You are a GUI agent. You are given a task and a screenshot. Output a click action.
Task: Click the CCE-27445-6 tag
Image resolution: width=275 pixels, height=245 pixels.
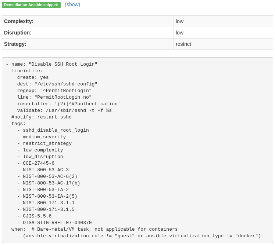(x=39, y=163)
